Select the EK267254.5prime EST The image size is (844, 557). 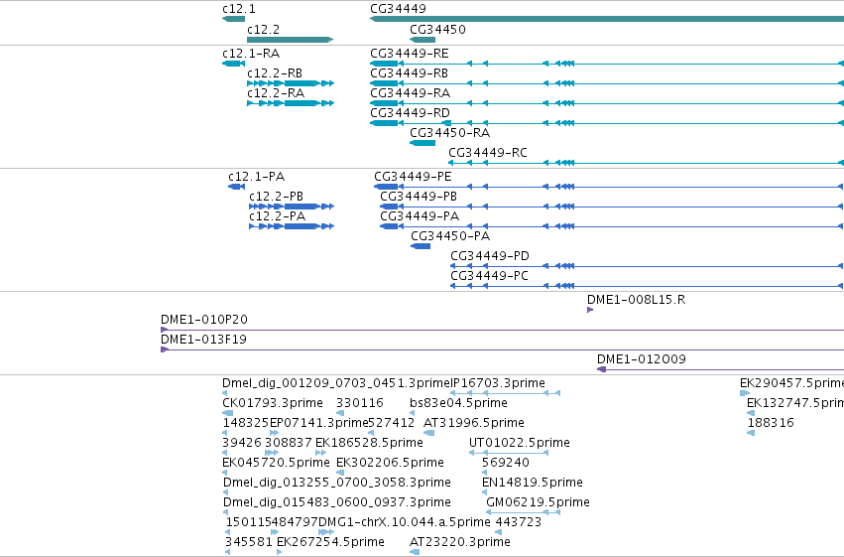[280, 552]
